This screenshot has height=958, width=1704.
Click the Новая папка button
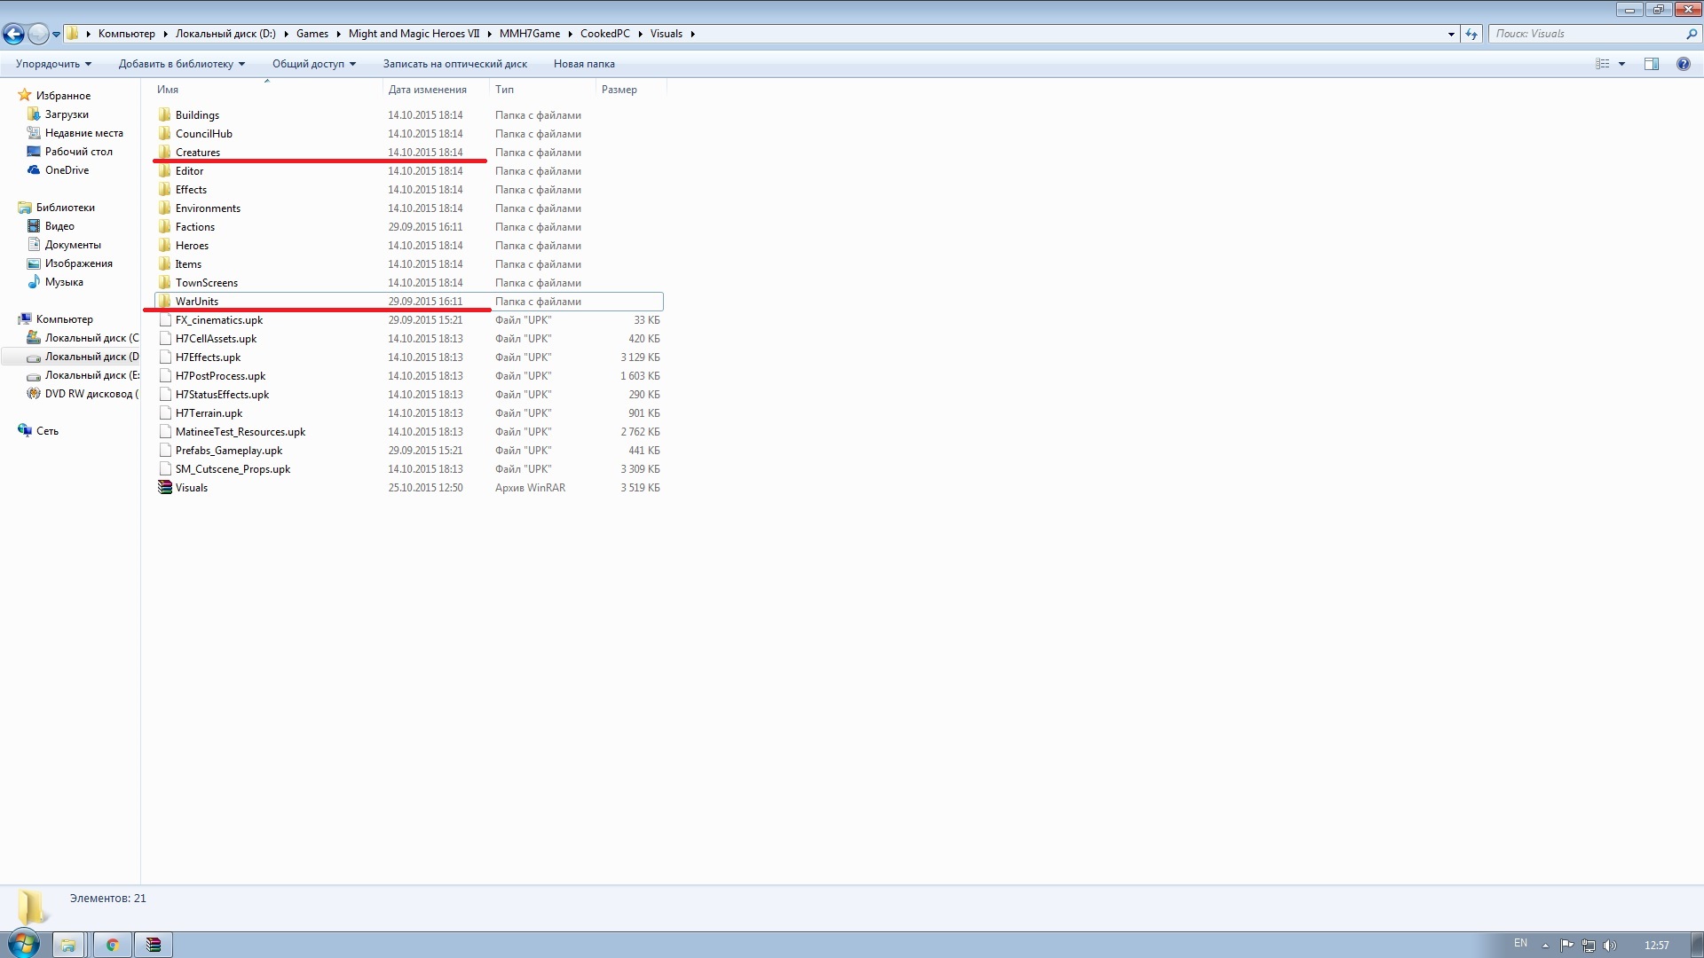584,64
